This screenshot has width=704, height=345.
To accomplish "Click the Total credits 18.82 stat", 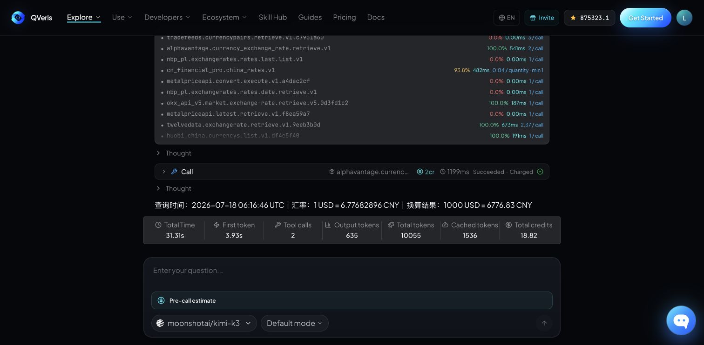I will (x=529, y=230).
